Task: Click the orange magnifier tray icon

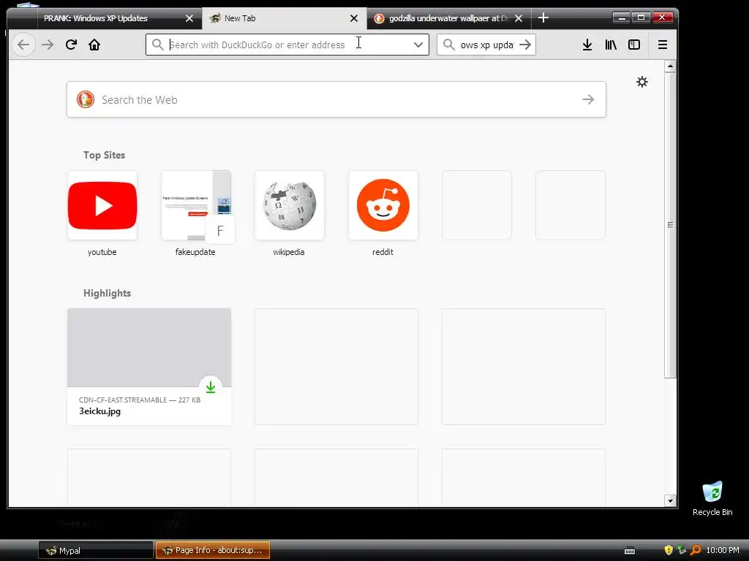Action: tap(696, 550)
